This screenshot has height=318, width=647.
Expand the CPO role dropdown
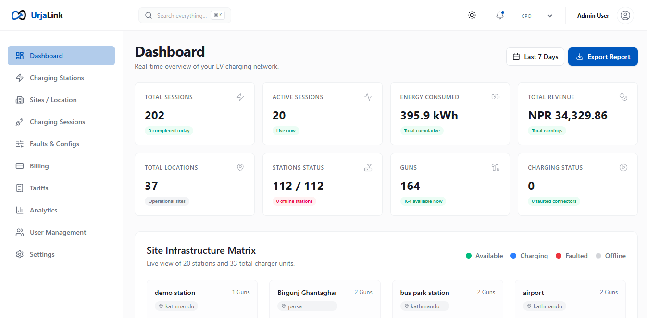pyautogui.click(x=537, y=16)
